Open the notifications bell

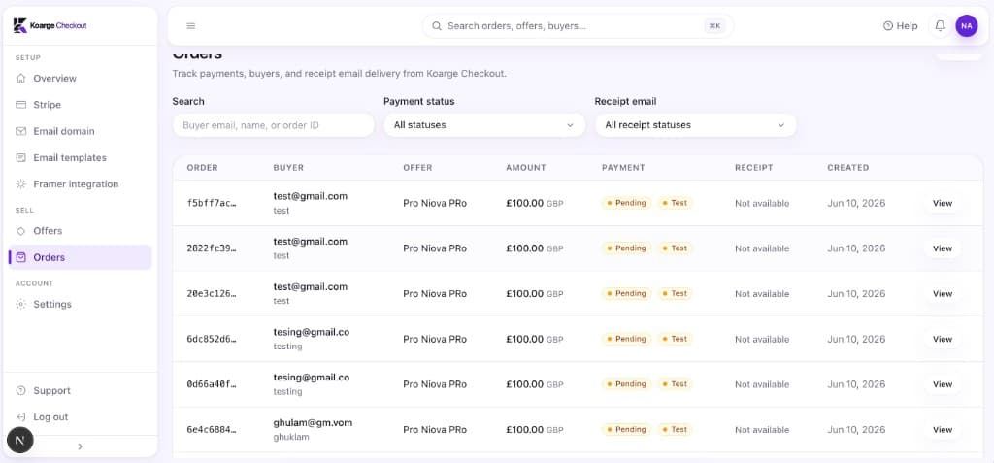940,26
